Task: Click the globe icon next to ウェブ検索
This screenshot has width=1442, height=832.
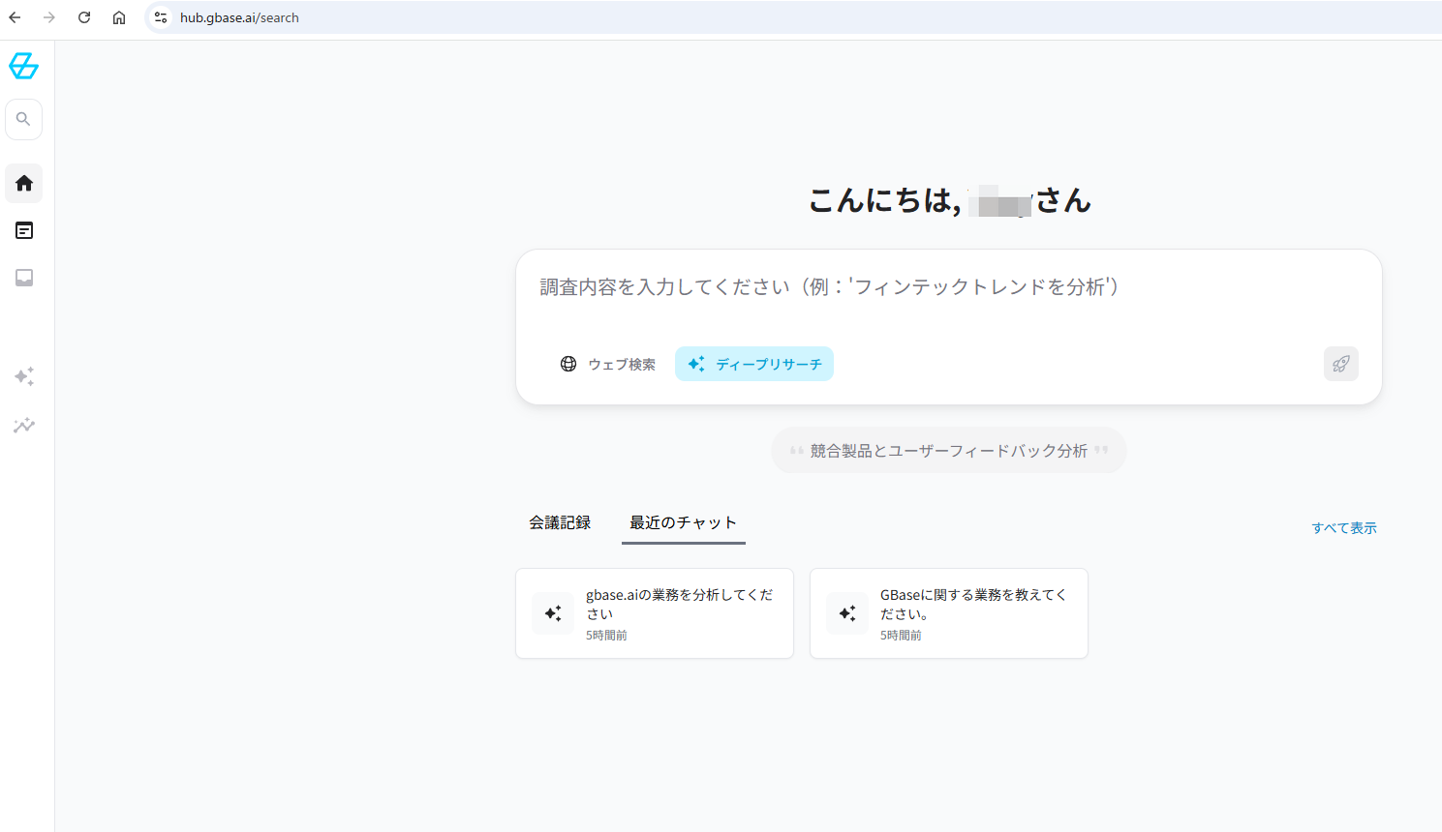Action: 568,364
